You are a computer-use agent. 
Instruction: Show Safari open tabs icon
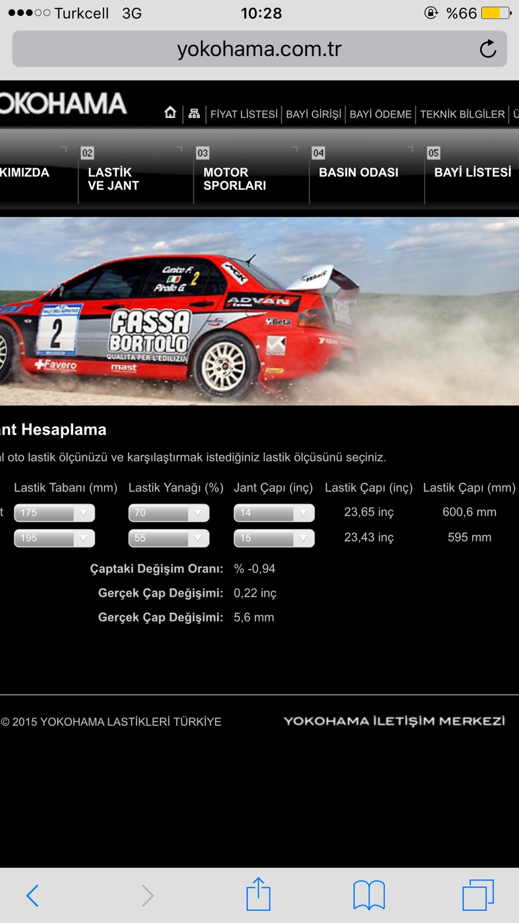(478, 895)
